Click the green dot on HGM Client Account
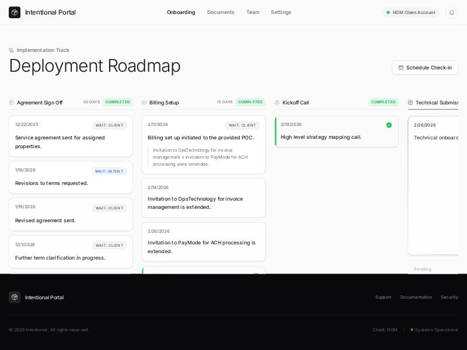This screenshot has height=350, width=467. [388, 12]
